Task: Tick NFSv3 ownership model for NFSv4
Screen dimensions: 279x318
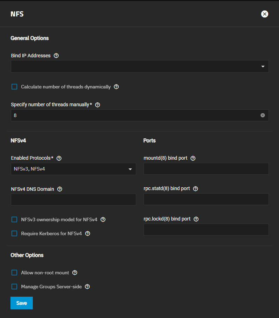Action: pyautogui.click(x=14, y=220)
